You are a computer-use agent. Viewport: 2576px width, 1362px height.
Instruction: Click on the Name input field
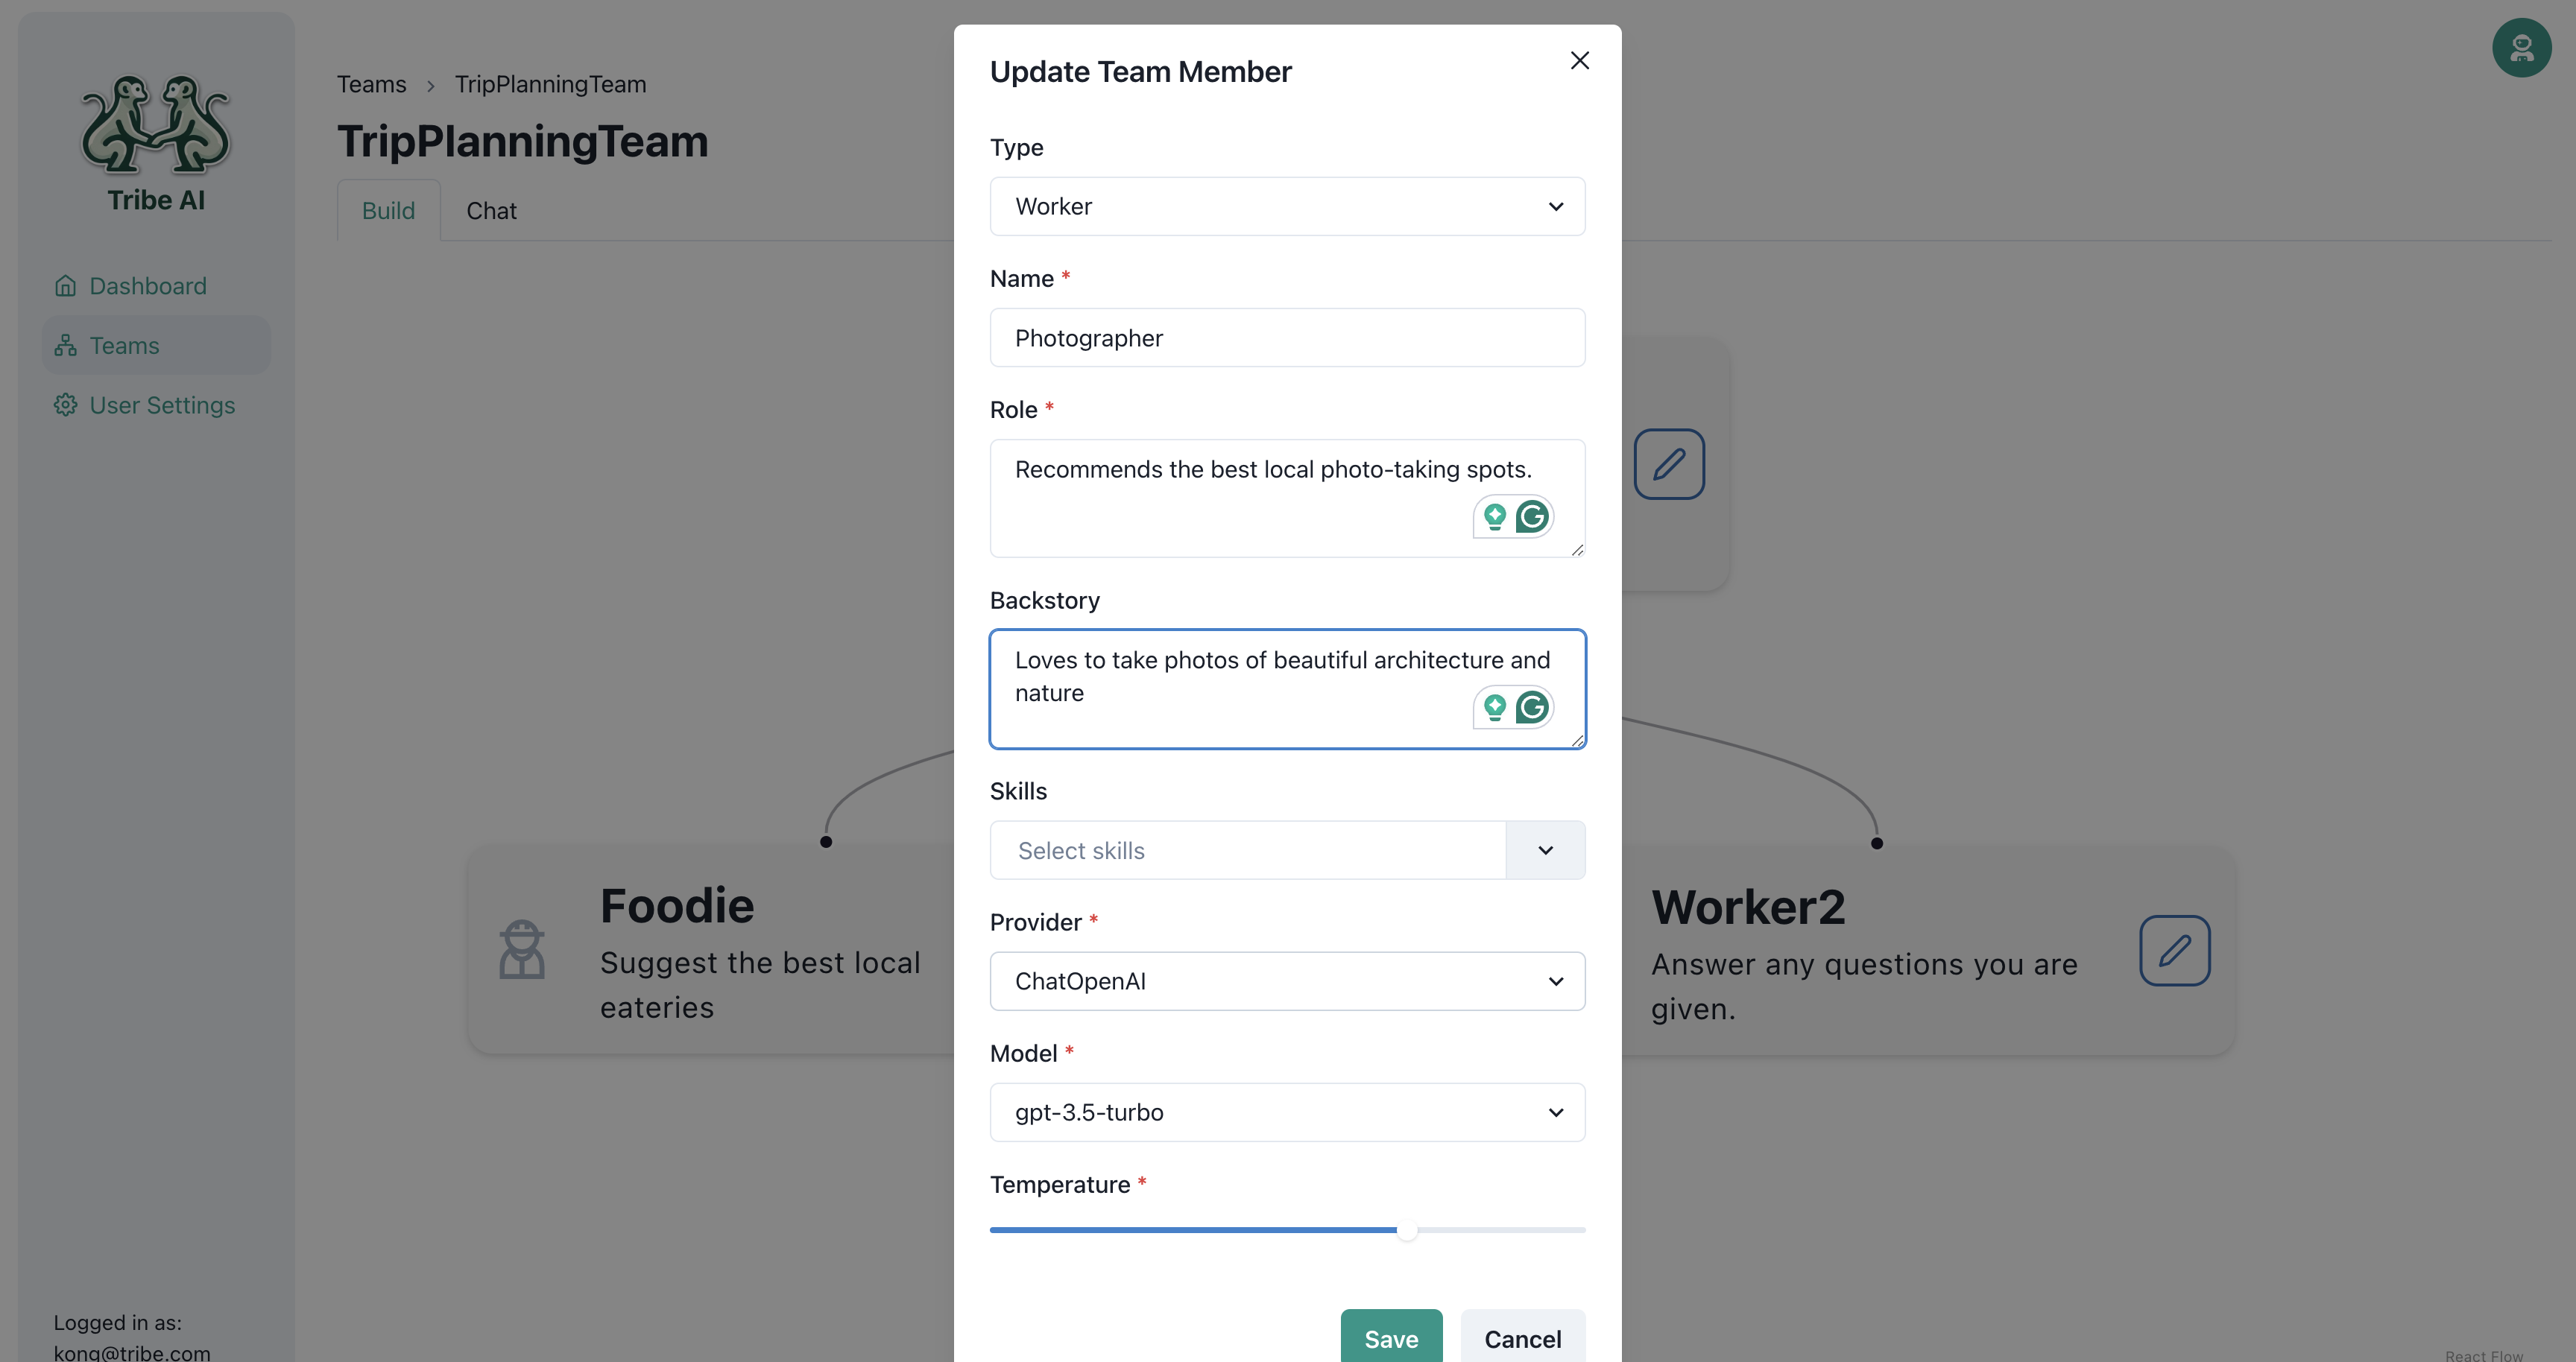click(x=1288, y=337)
